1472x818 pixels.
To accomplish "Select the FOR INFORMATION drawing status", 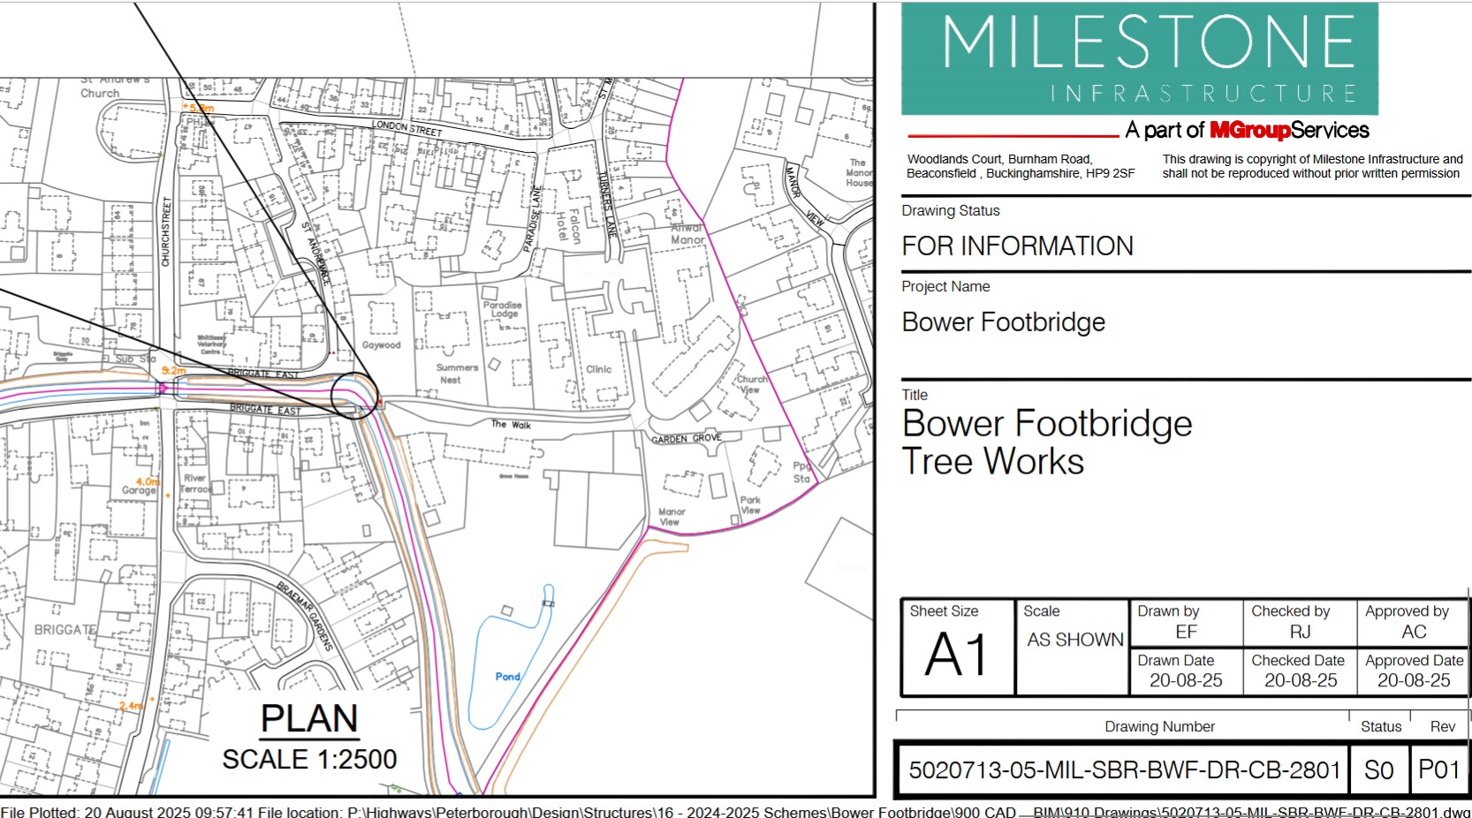I will [1017, 246].
